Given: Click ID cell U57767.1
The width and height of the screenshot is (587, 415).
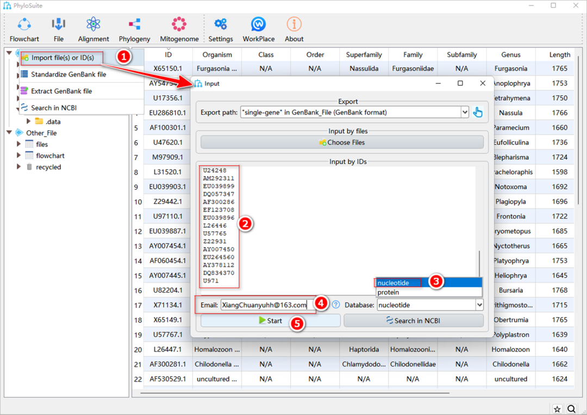Looking at the screenshot, I should 168,335.
